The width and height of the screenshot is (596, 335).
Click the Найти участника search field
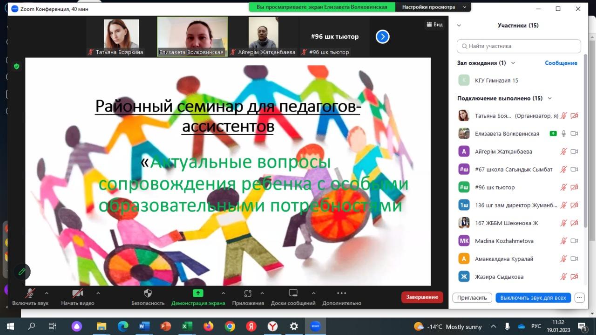click(519, 46)
